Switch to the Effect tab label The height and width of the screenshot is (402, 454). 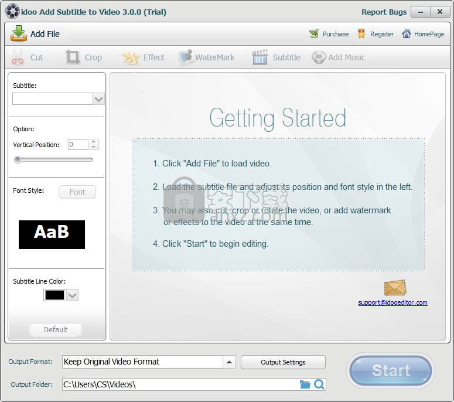coord(153,57)
